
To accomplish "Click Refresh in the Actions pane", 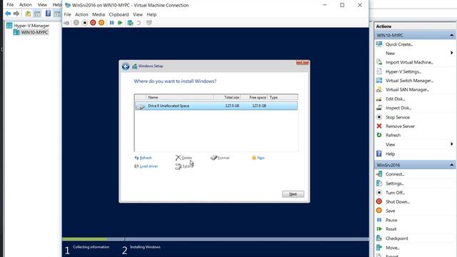I will click(x=393, y=135).
